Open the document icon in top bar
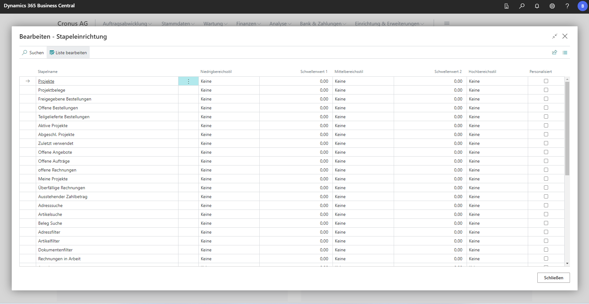 [x=506, y=6]
